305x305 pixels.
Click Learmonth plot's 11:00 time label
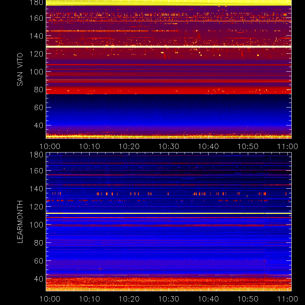point(288,299)
